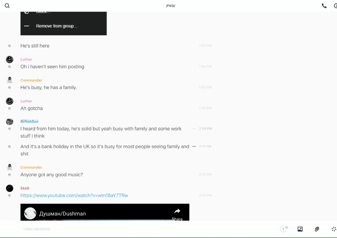Click the YouTube Share arrow icon
337x238 pixels.
(177, 211)
